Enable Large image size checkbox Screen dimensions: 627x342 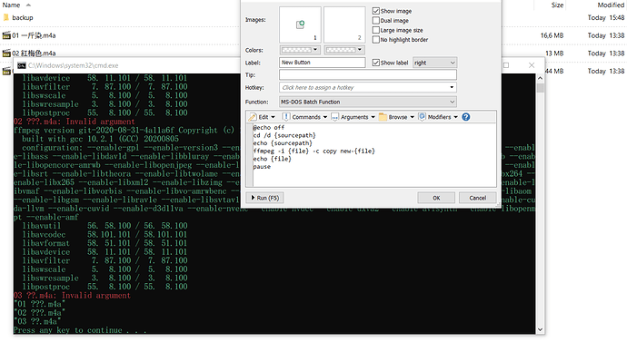tap(376, 30)
